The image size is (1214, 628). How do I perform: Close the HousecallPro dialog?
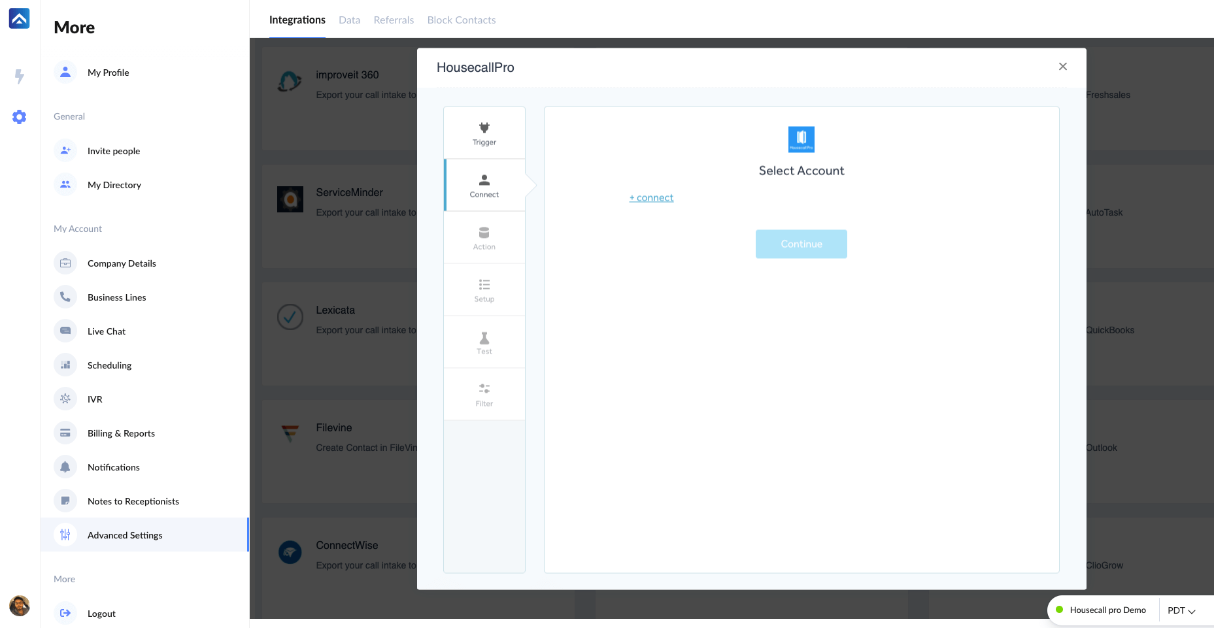tap(1063, 67)
